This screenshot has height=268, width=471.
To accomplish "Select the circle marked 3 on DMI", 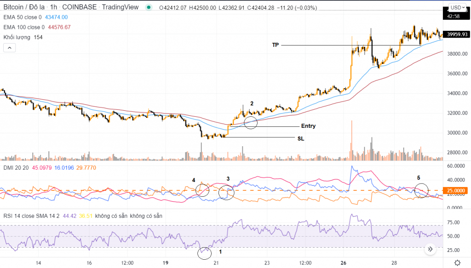I will click(x=226, y=193).
